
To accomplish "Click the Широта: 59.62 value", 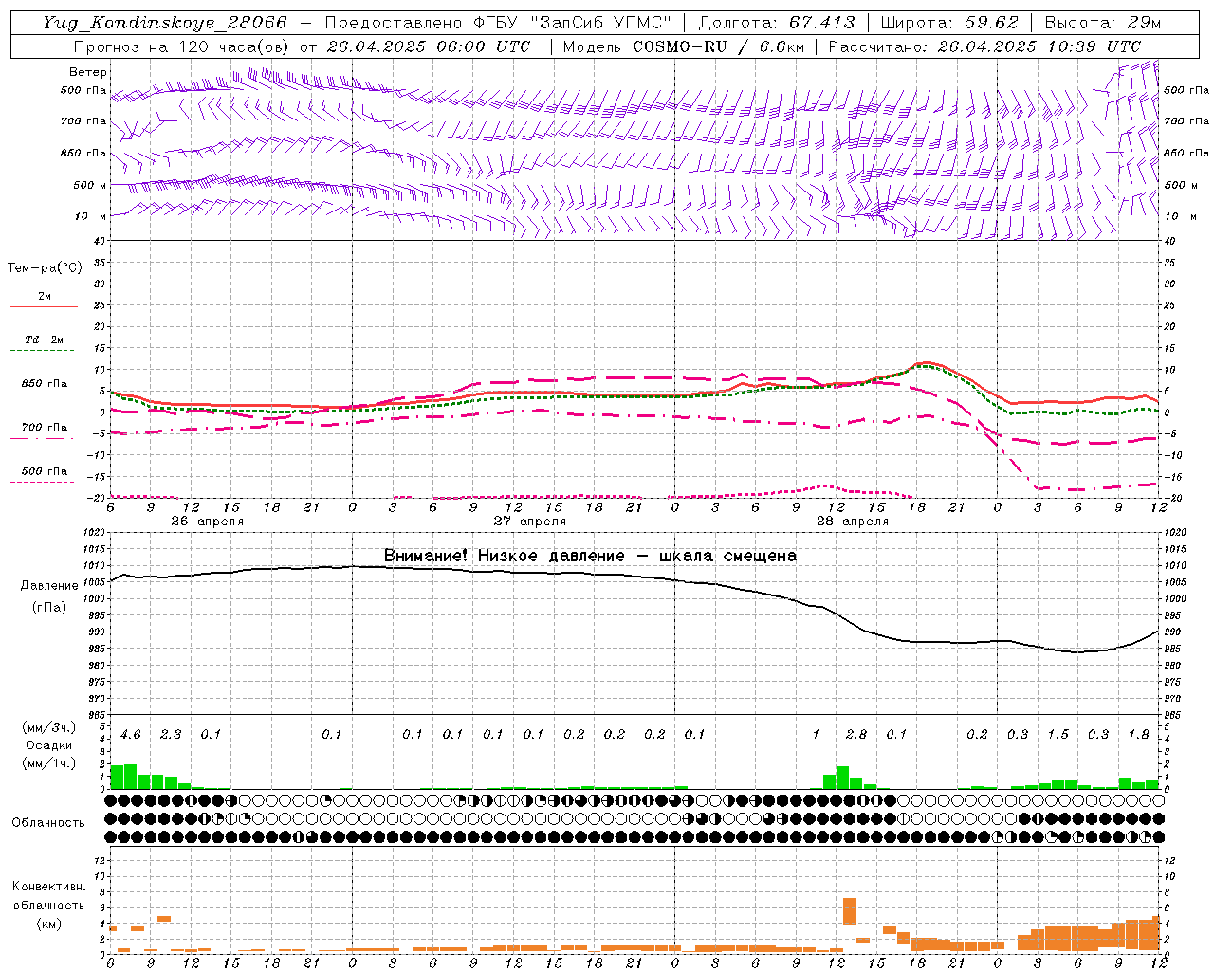I will [x=949, y=23].
